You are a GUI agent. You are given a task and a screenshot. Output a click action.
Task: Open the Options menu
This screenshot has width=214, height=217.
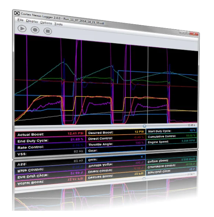tap(46, 22)
